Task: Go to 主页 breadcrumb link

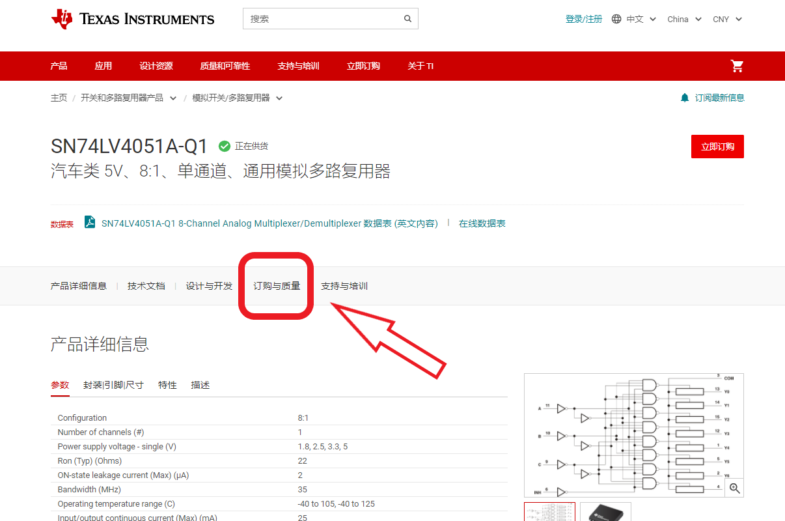Action: pyautogui.click(x=59, y=98)
